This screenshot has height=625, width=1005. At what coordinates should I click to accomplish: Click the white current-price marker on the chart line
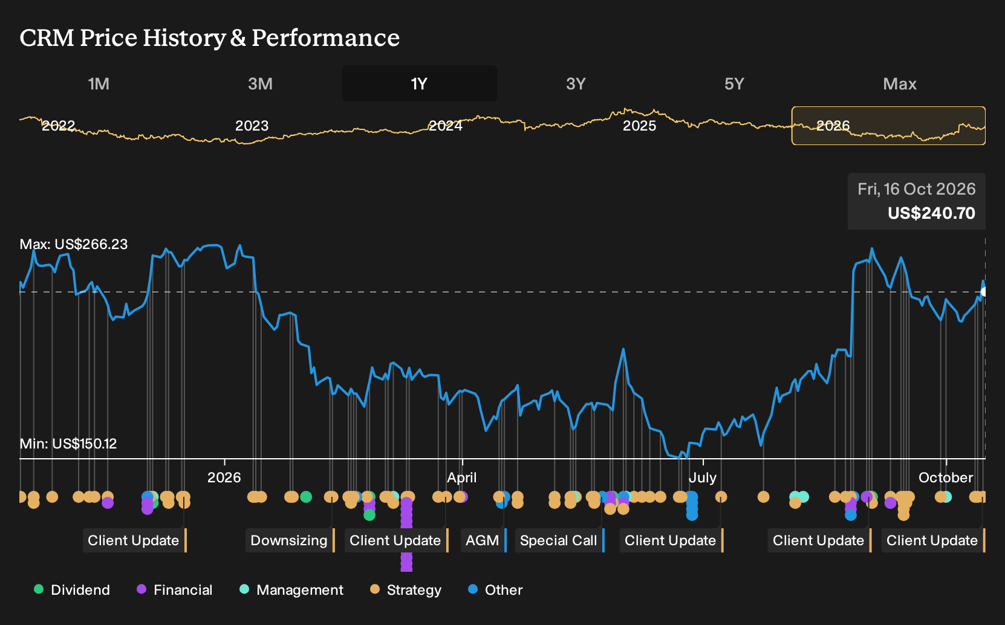pos(984,292)
